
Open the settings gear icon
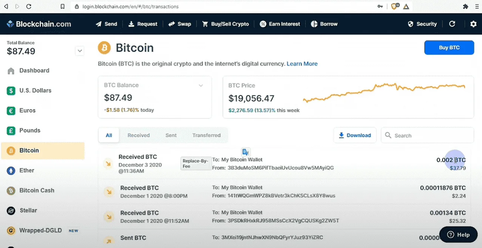coord(473,24)
